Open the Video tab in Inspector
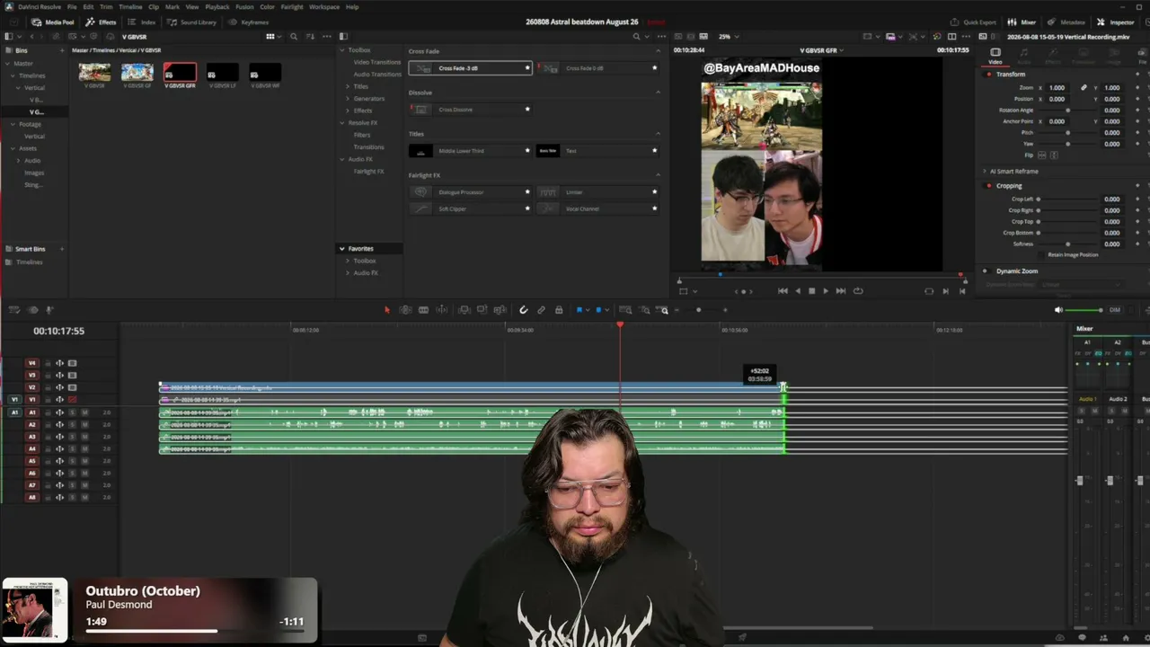The width and height of the screenshot is (1150, 647). [995, 56]
